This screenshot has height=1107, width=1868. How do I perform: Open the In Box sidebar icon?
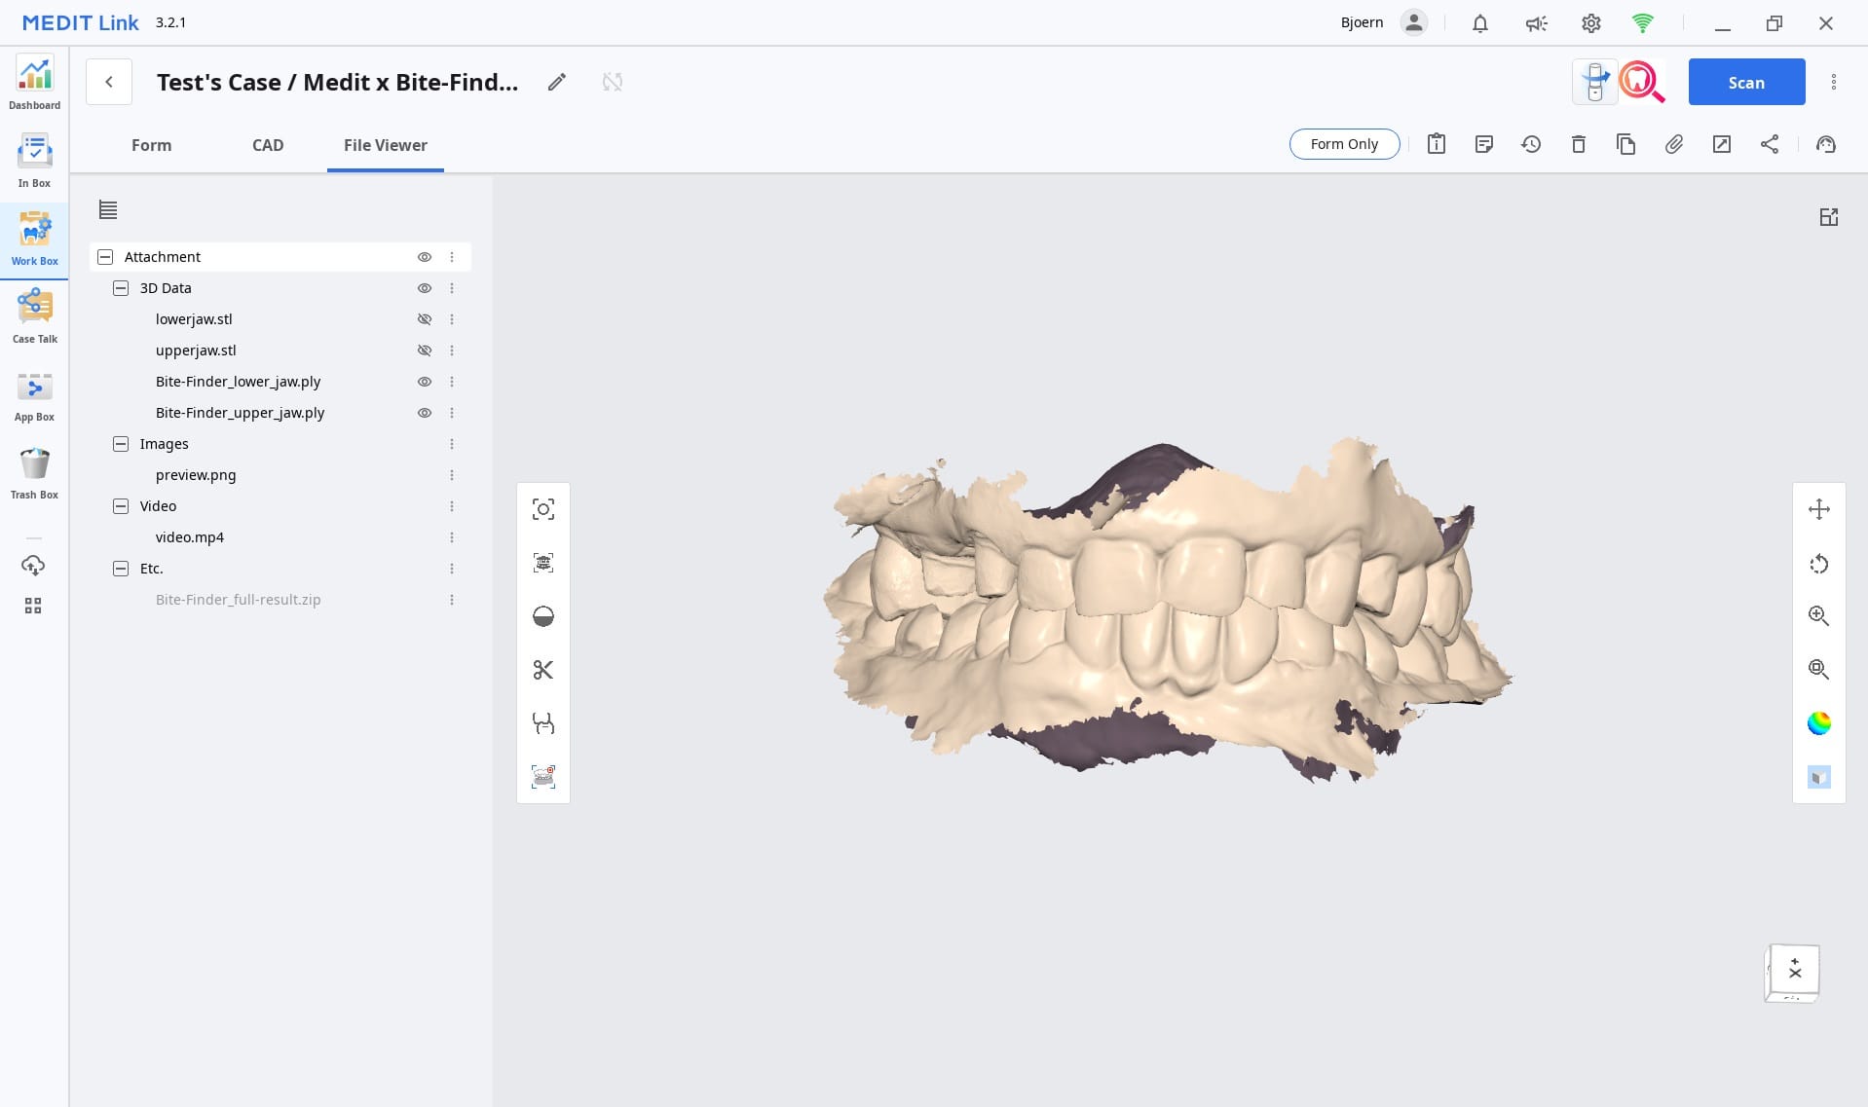(34, 161)
